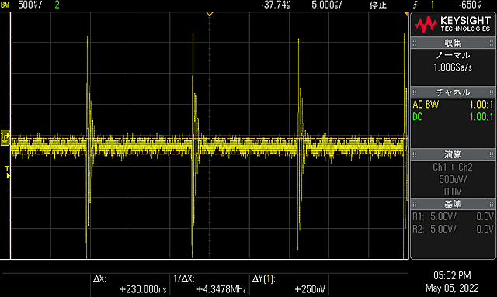
Task: Click the 1/ΔX +4.3478MHz readout
Action: (210, 284)
